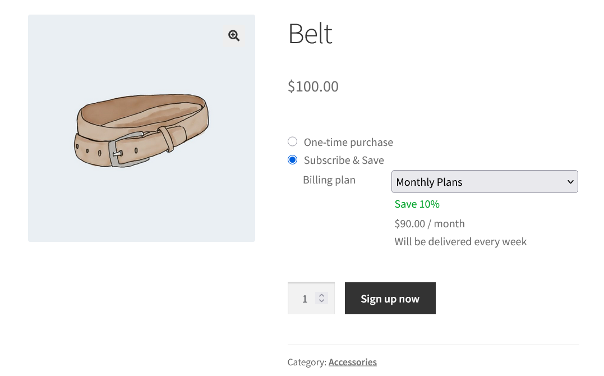Click the chevron arrow of the billing plan select
This screenshot has width=604, height=376.
point(570,182)
